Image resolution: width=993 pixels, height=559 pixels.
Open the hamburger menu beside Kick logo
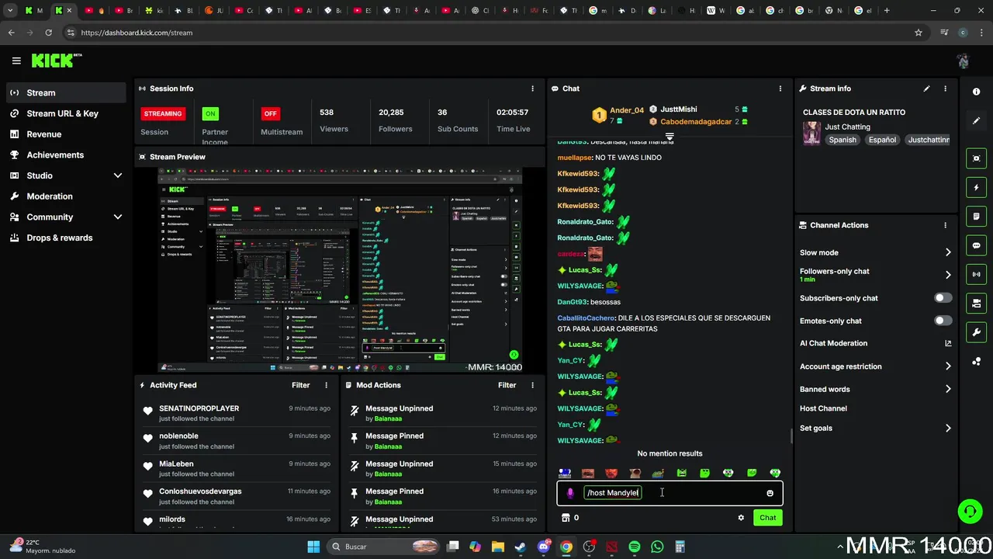pyautogui.click(x=16, y=61)
